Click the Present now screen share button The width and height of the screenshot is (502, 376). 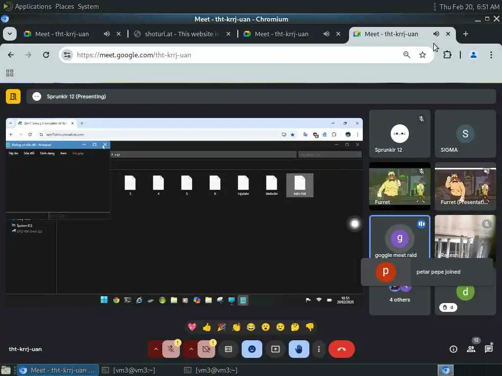(276, 349)
